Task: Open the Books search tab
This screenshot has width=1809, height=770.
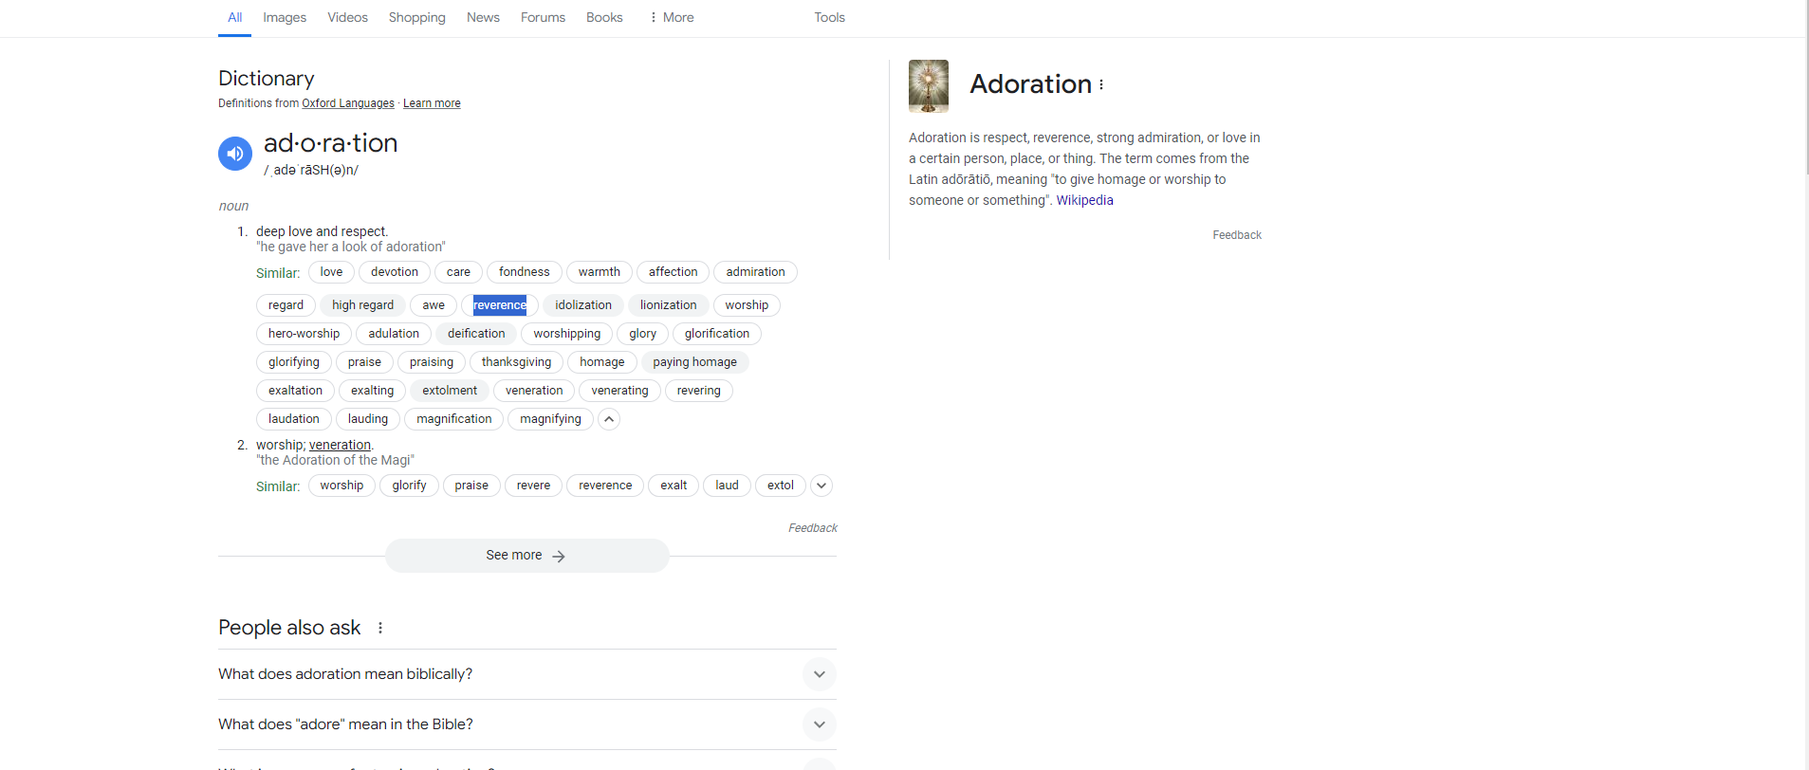Action: (604, 17)
